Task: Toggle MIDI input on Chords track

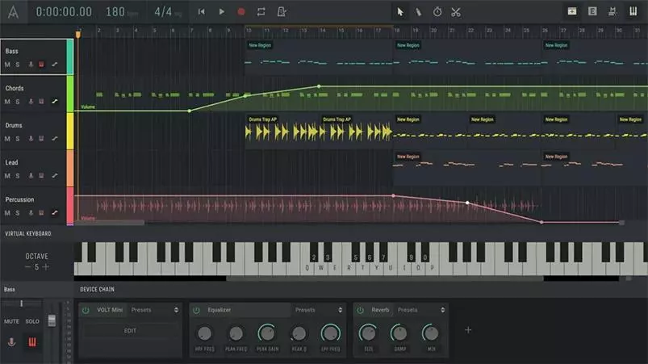Action: pyautogui.click(x=41, y=102)
